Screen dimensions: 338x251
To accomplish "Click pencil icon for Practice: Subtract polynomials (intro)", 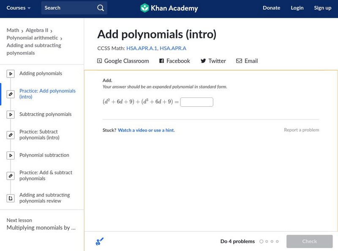I will (x=11, y=135).
